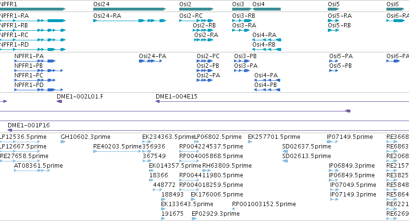Select EST EP02929.3prime
Screen dimensions: 409x221
(194, 219)
